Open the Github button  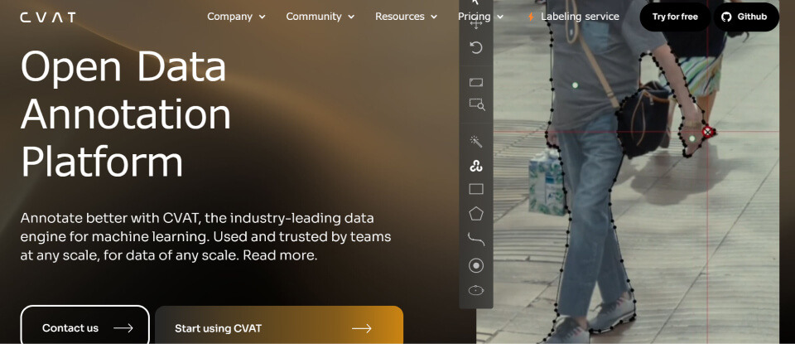(746, 17)
